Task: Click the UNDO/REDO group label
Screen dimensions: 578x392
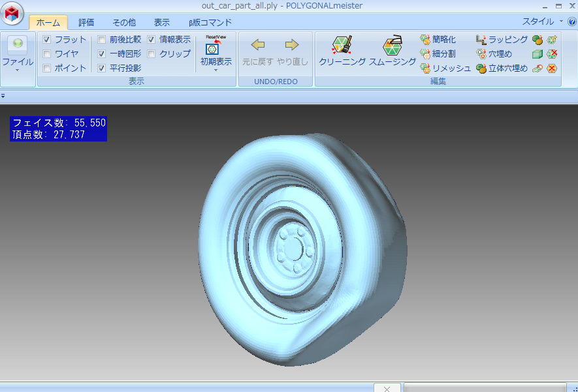Action: tap(276, 82)
